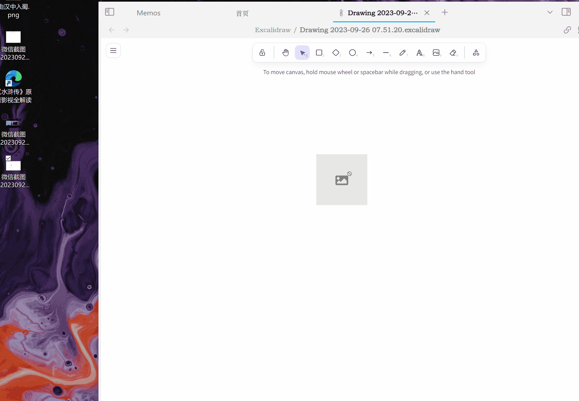This screenshot has width=579, height=401.
Task: Open the Insert image tool
Action: click(x=436, y=52)
